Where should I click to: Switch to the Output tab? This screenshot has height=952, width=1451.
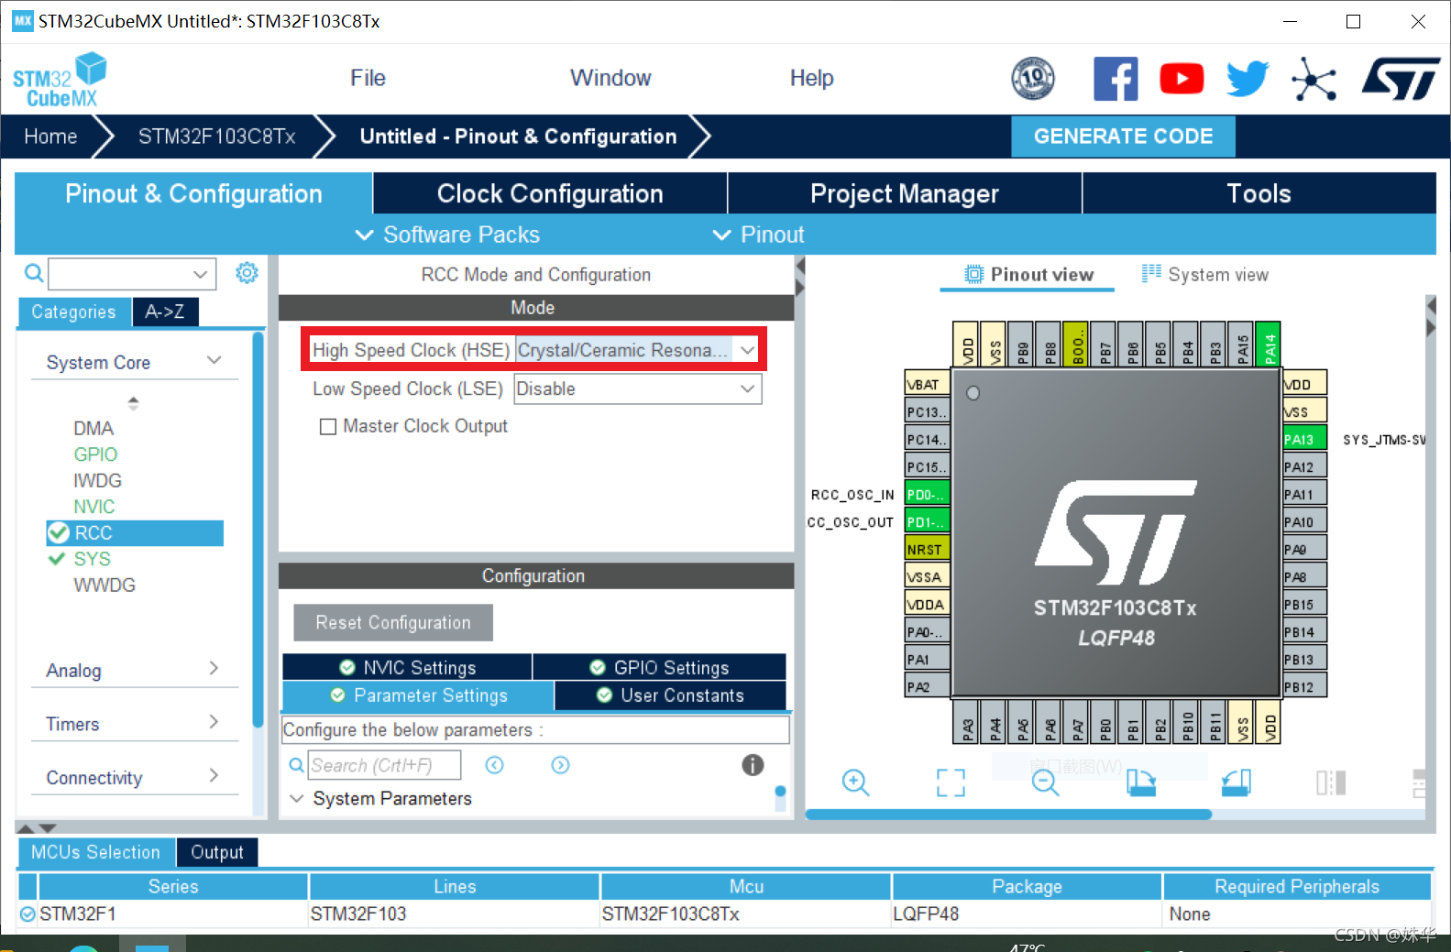coord(217,852)
